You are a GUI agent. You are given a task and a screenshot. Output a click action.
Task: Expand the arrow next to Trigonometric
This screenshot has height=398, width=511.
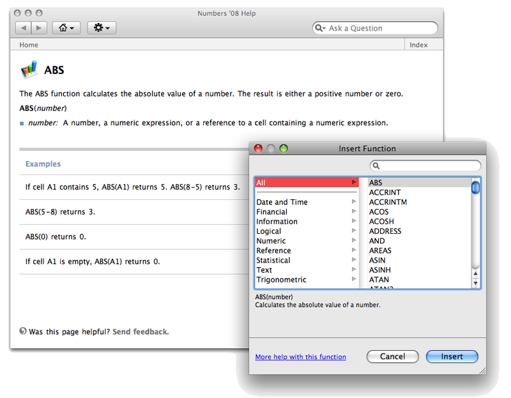point(354,279)
